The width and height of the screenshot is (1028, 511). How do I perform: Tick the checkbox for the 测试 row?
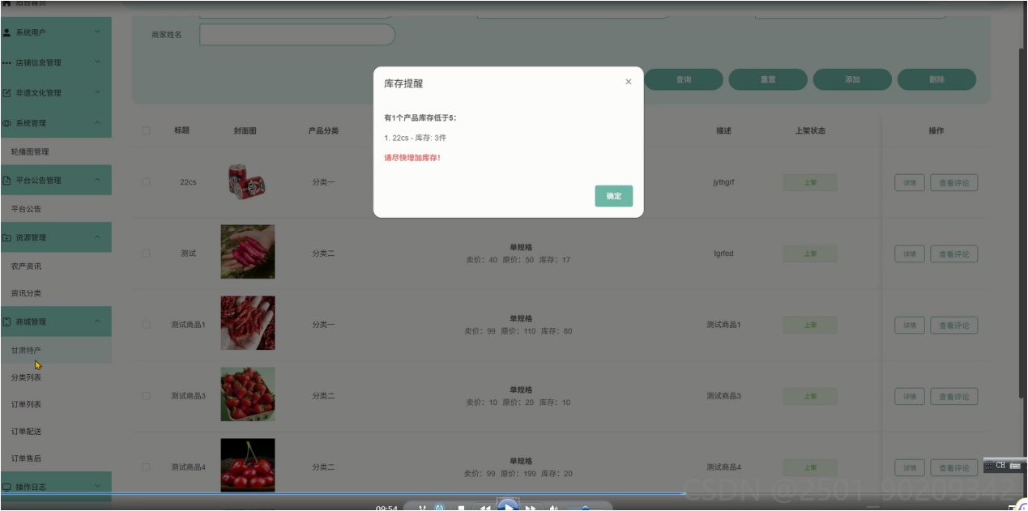click(x=146, y=253)
